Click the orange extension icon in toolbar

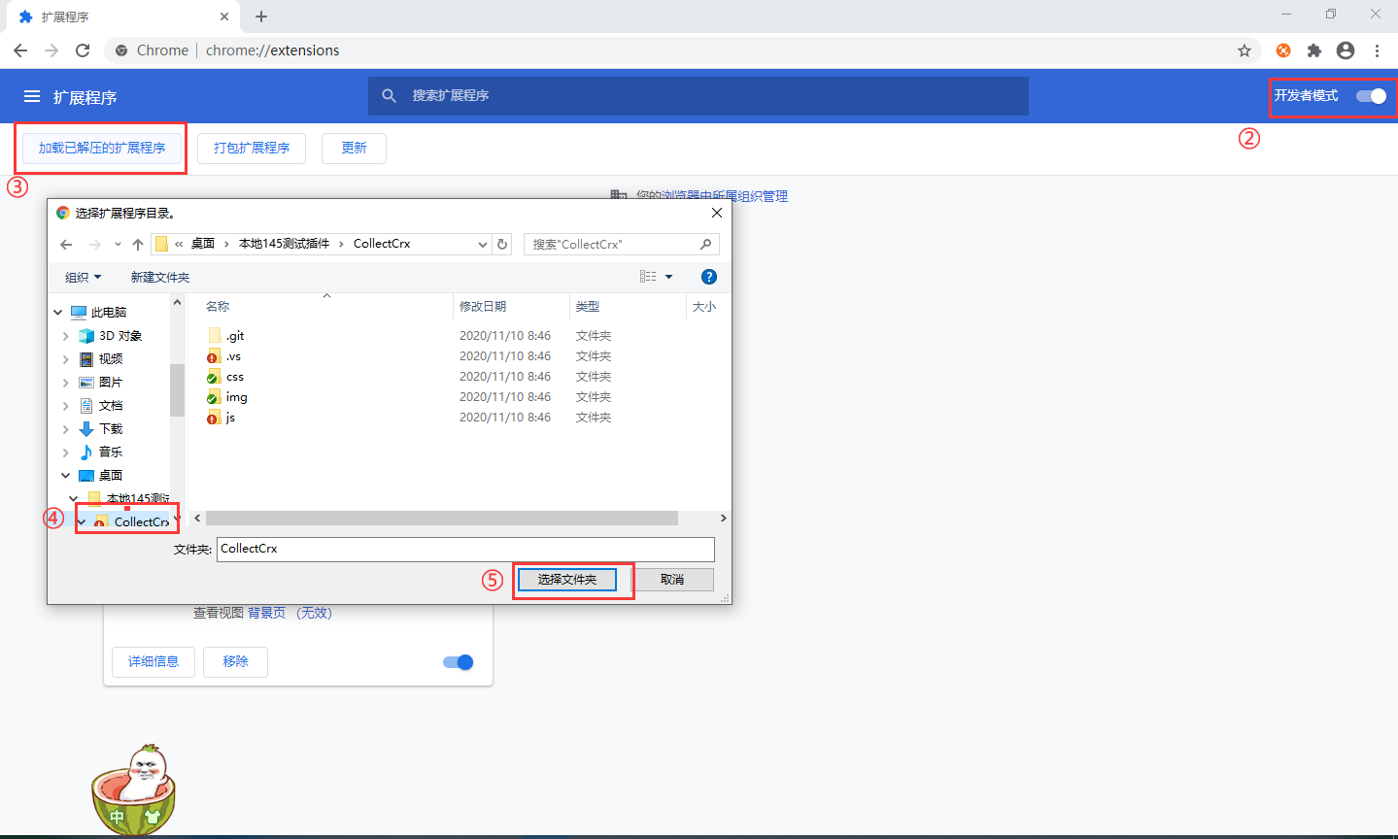coord(1283,50)
